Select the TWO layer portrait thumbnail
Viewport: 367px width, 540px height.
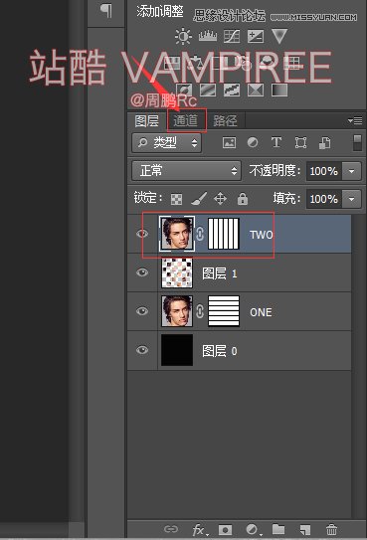pos(177,234)
